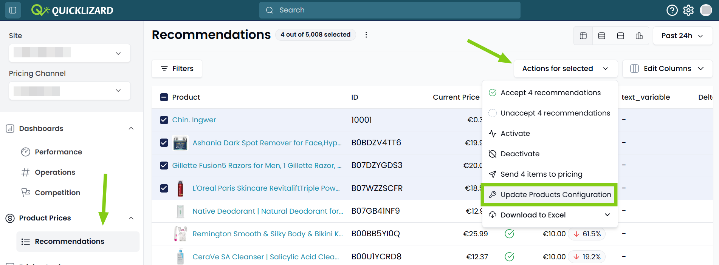This screenshot has height=265, width=719.
Task: Click the '4 out of 5,008 selected' badge
Action: click(x=315, y=35)
